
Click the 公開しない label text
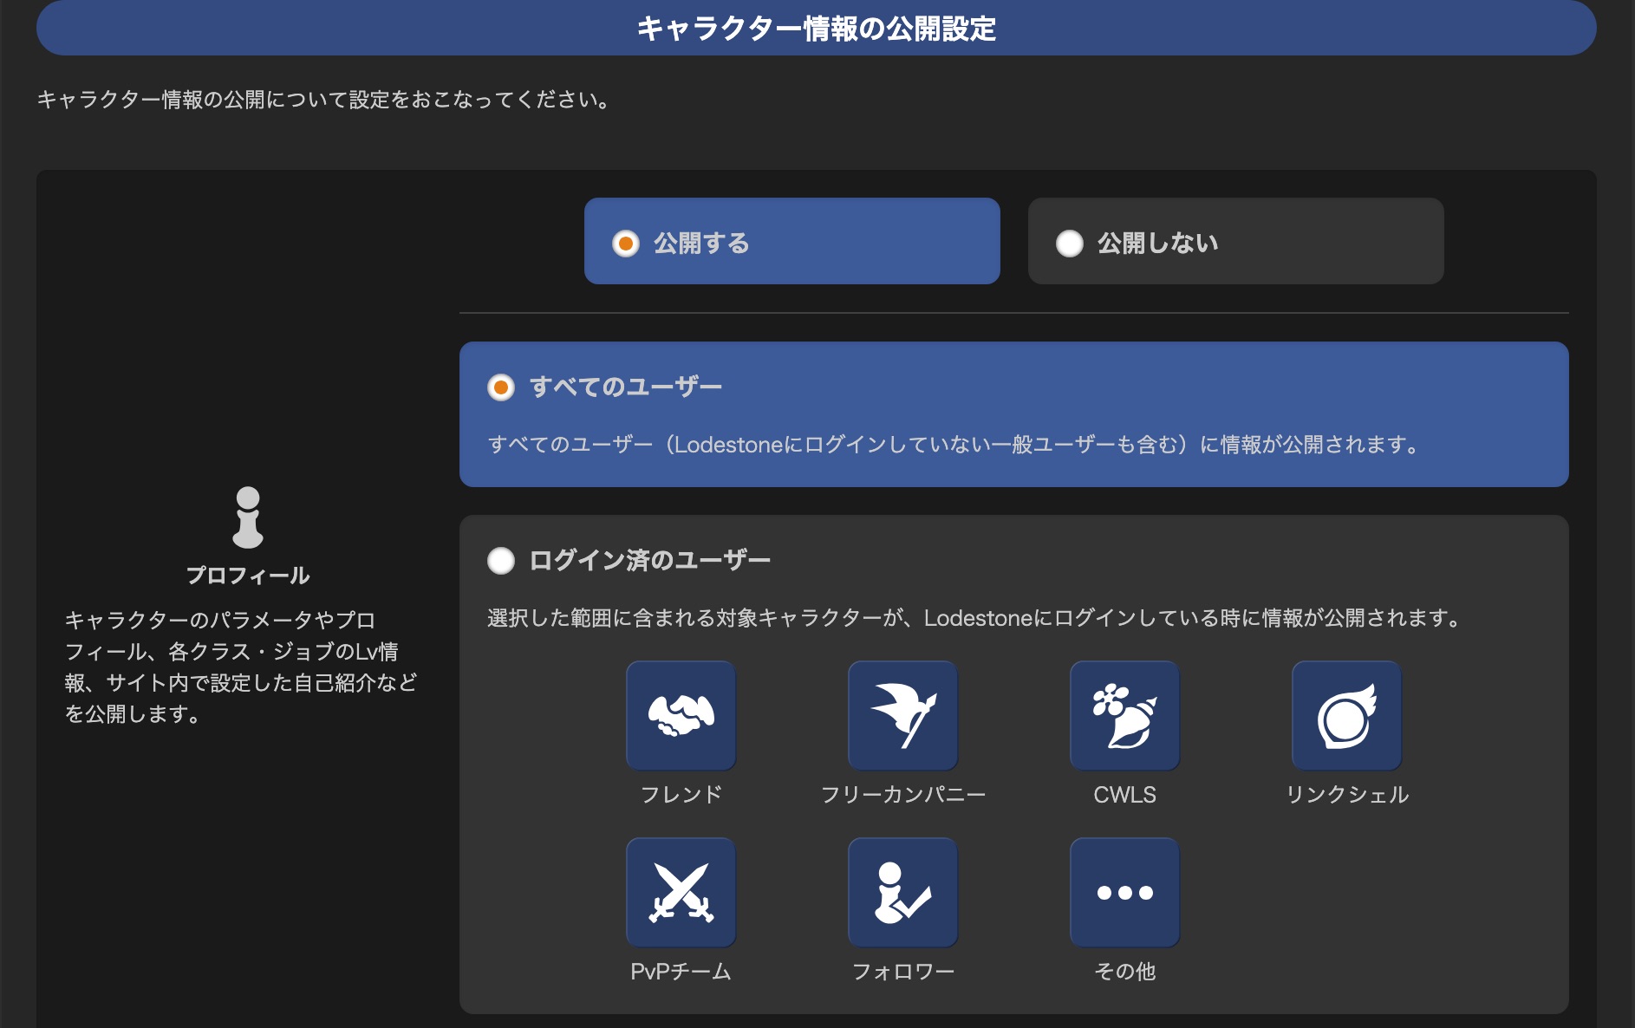pos(1158,244)
